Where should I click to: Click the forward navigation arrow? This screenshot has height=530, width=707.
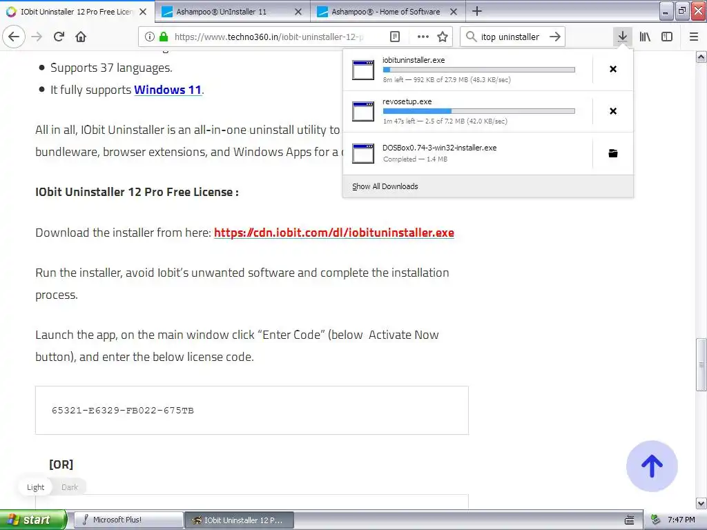click(37, 37)
